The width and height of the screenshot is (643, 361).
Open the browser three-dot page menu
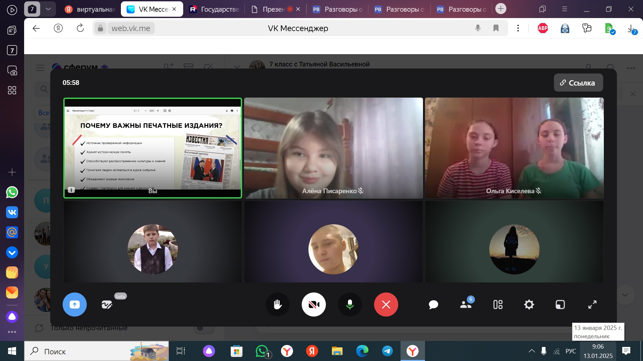pyautogui.click(x=518, y=28)
